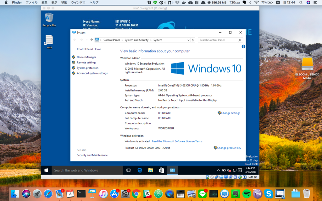Screen dimensions: 322x201
Task: Open Slack from the Dock
Action: pyautogui.click(x=147, y=193)
